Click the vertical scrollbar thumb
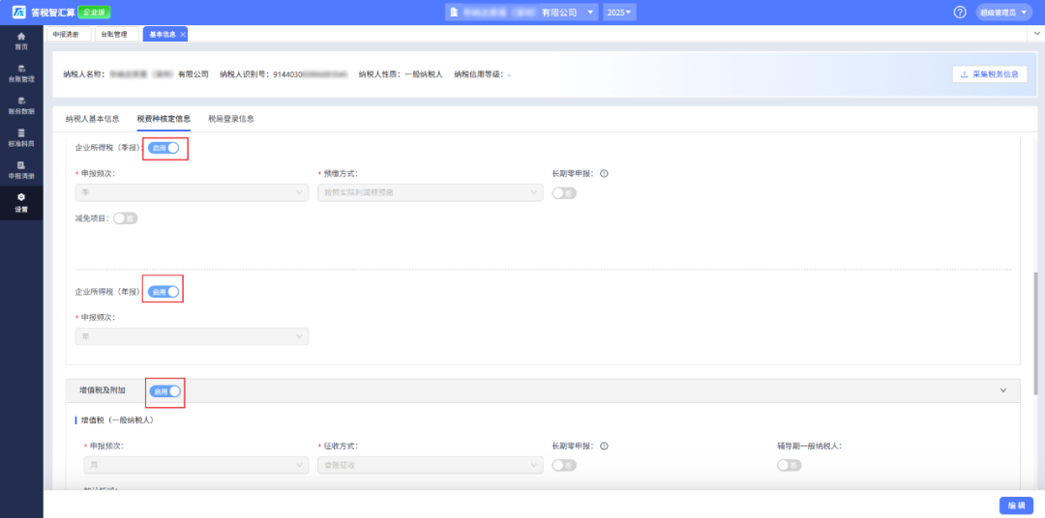Viewport: 1045px width, 518px height. click(x=1035, y=332)
